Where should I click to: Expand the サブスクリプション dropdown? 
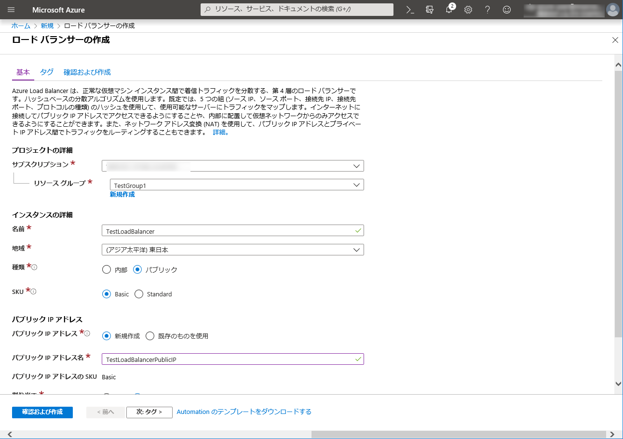[233, 166]
